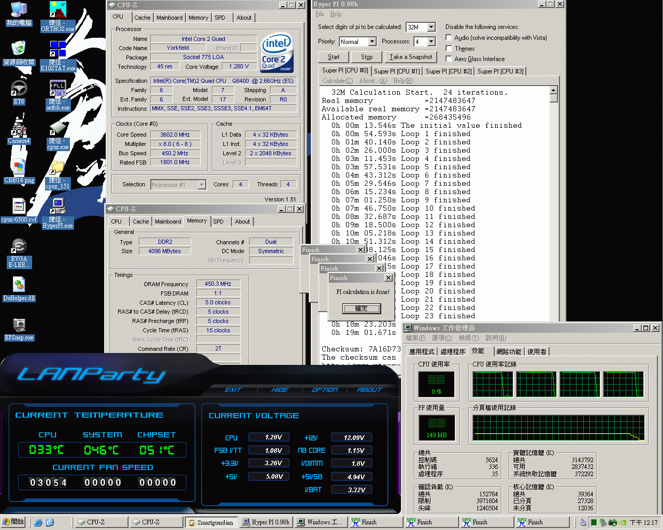Click the Start button in Hyper PI
This screenshot has width=663, height=530.
334,57
